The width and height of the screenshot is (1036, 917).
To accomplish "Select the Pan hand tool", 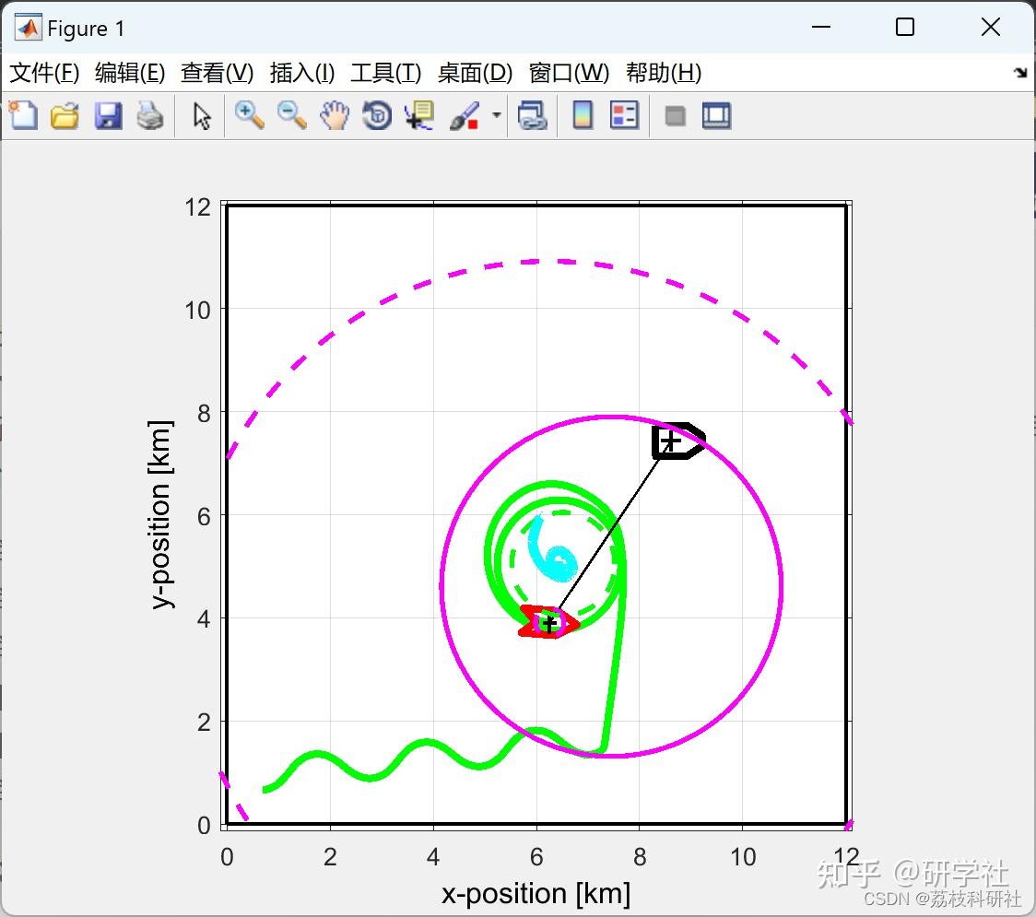I will (335, 115).
